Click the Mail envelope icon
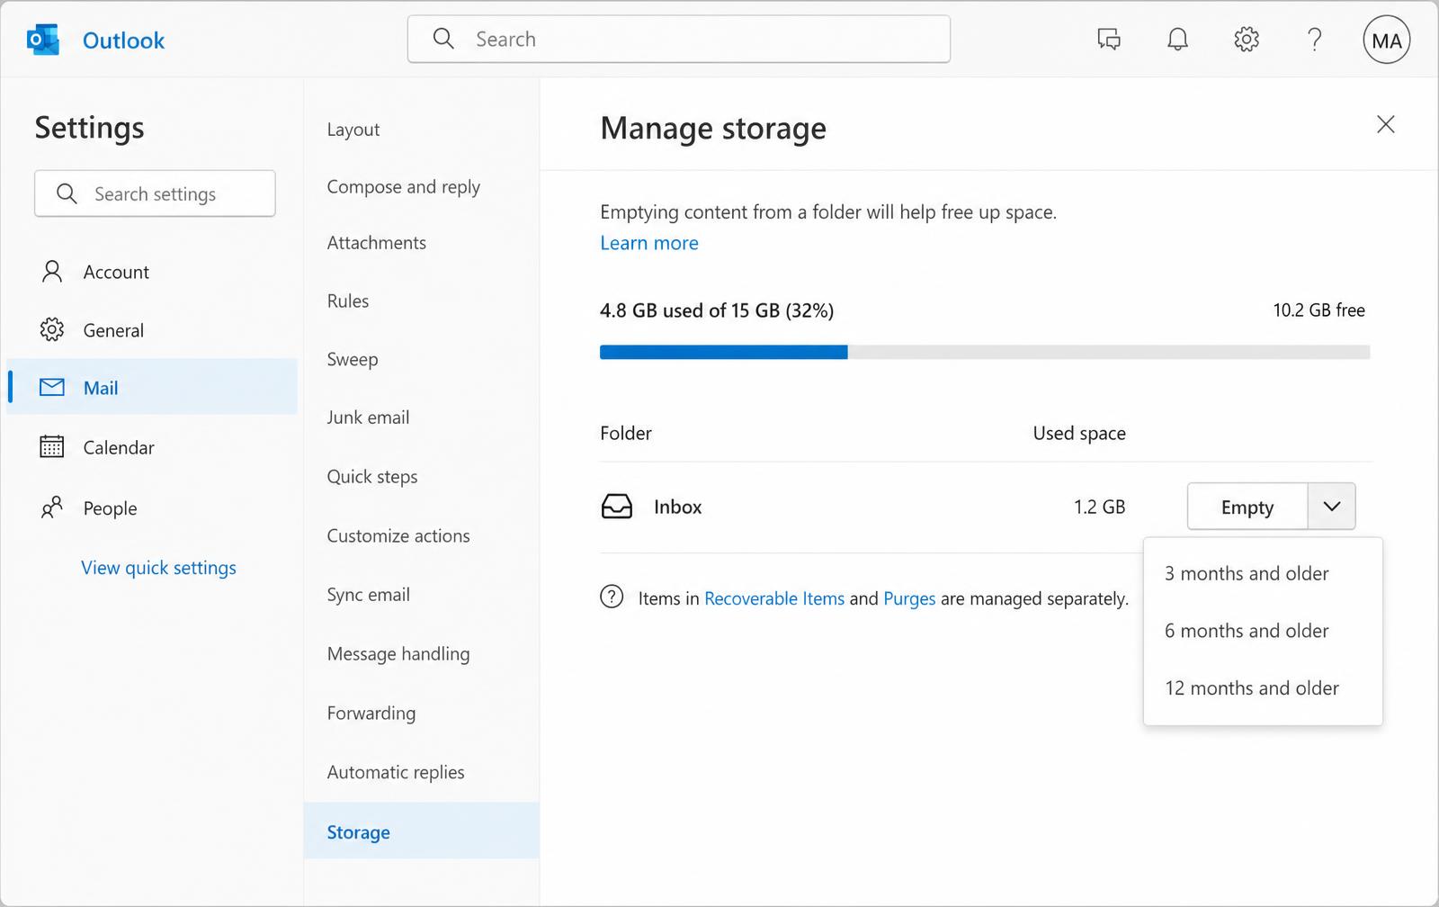 pyautogui.click(x=52, y=387)
